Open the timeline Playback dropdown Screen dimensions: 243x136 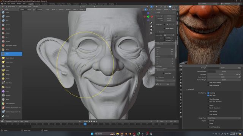[9, 121]
